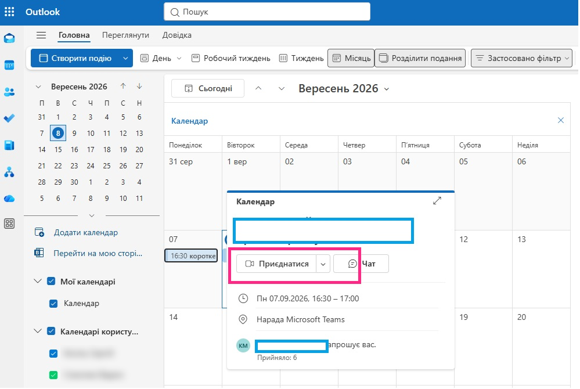The image size is (580, 389).
Task: Open the 16:30 коротке event on Monday
Action: (x=191, y=256)
